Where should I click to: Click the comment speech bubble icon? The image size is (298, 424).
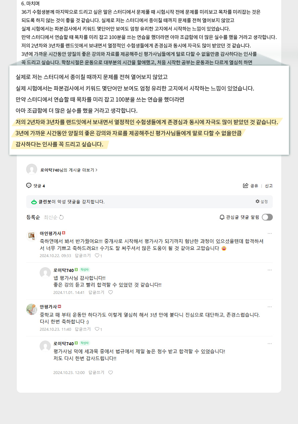(29, 185)
